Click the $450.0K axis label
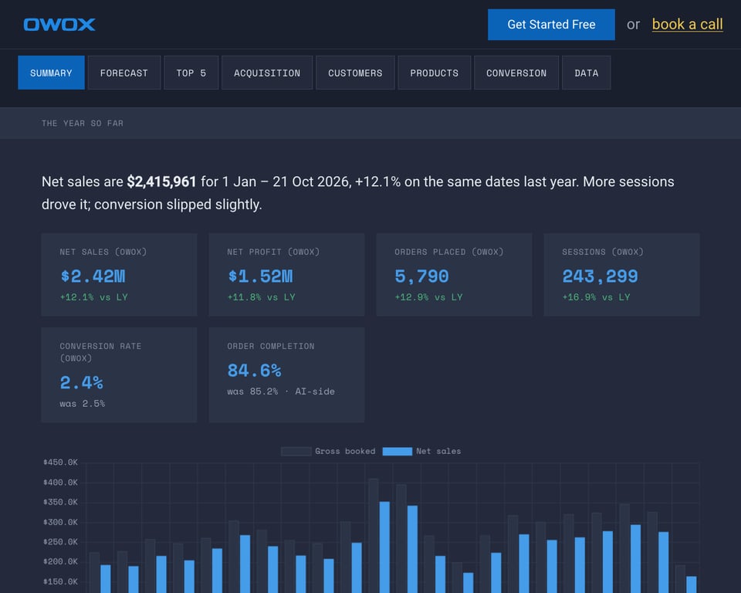 [60, 462]
